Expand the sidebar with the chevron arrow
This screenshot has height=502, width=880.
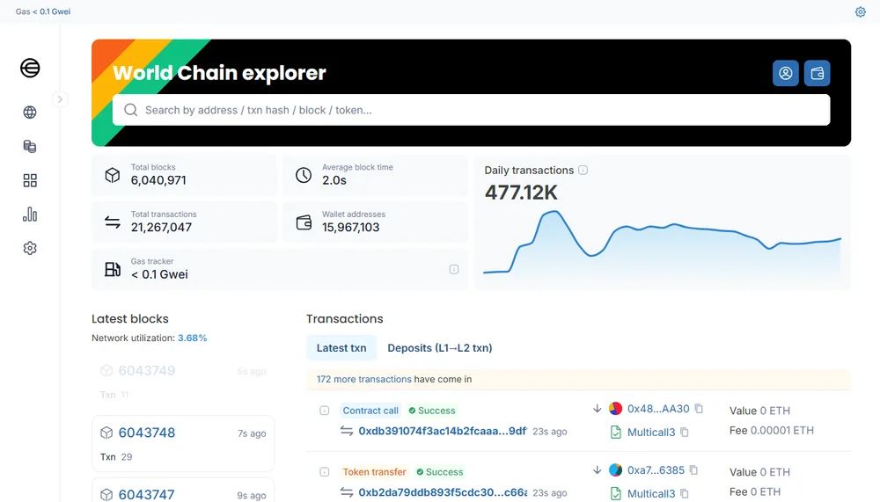[x=60, y=99]
